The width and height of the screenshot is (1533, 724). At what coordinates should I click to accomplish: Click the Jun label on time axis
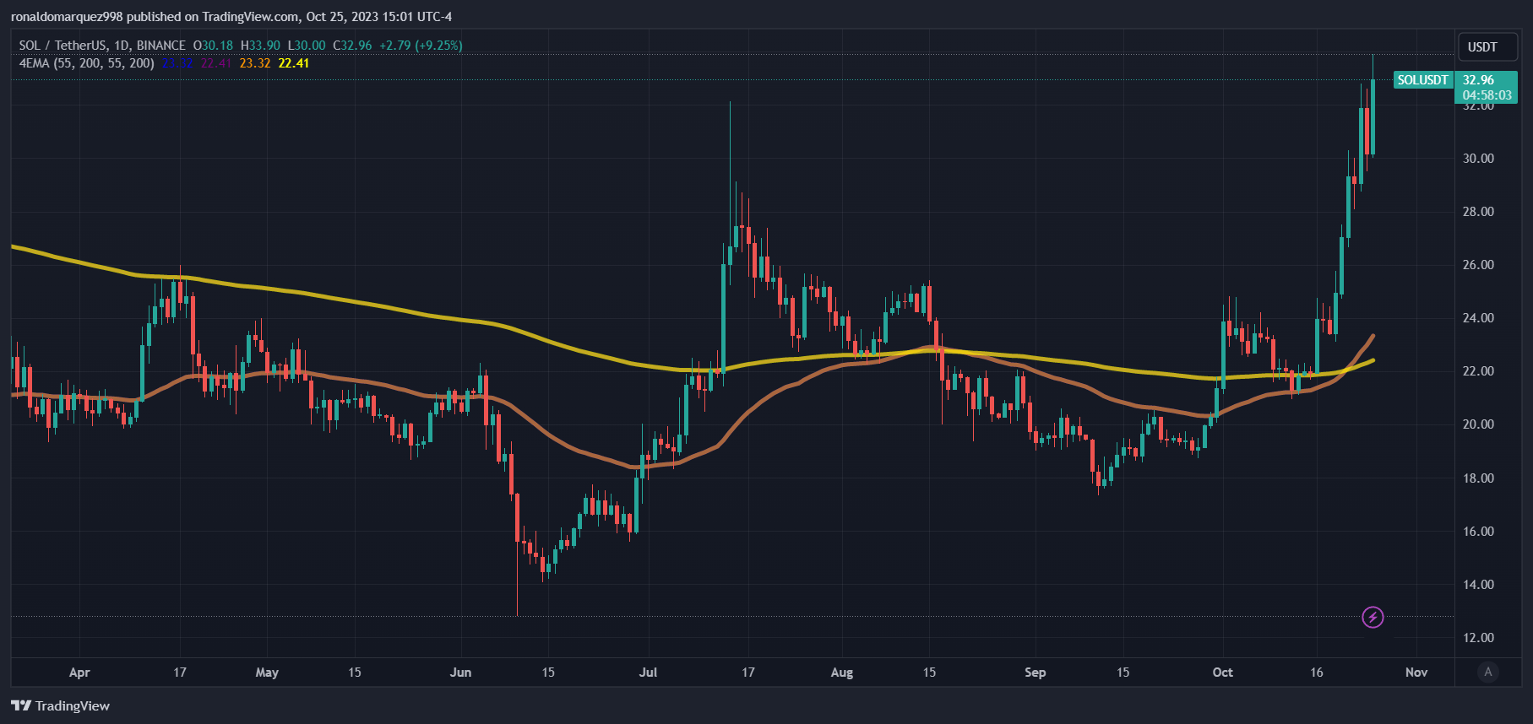(x=460, y=673)
